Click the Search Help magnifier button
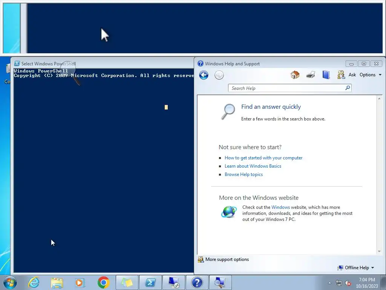Screen dimensions: 386x290 tap(348, 88)
